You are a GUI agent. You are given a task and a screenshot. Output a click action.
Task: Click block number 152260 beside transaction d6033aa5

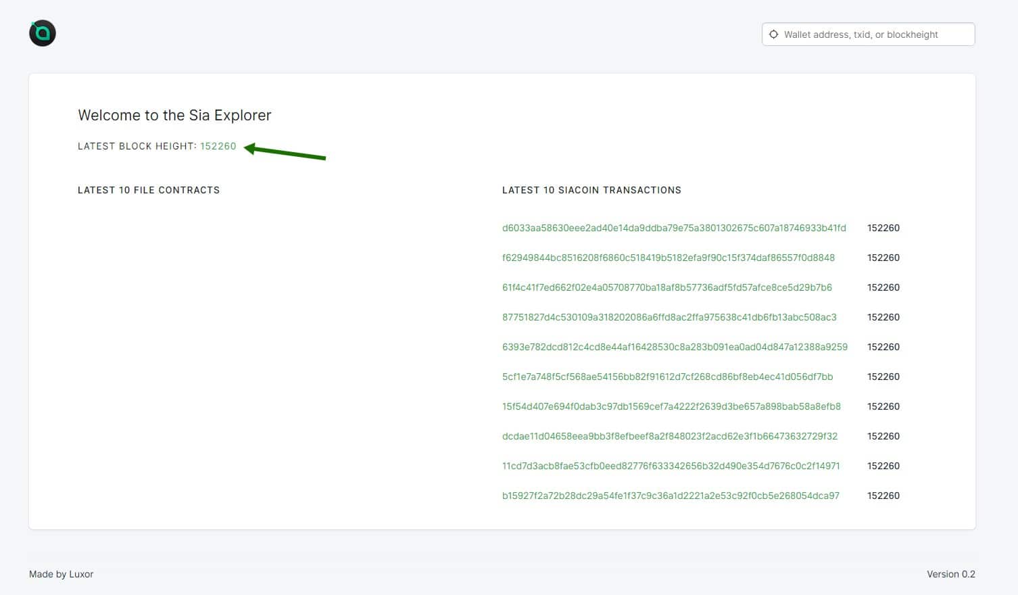click(x=883, y=228)
